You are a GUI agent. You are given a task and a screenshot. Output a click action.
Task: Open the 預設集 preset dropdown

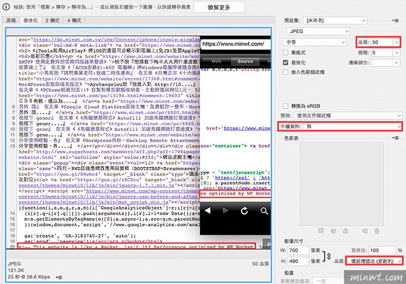(335, 20)
